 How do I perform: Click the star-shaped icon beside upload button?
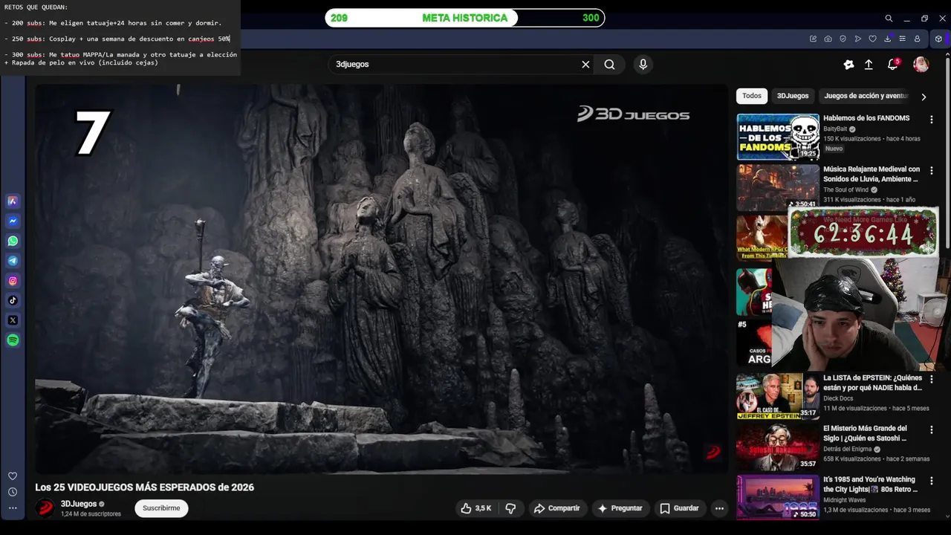[848, 65]
